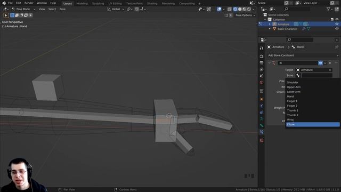Open the pivot point dropdown
This screenshot has width=341, height=192.
(x=129, y=9)
